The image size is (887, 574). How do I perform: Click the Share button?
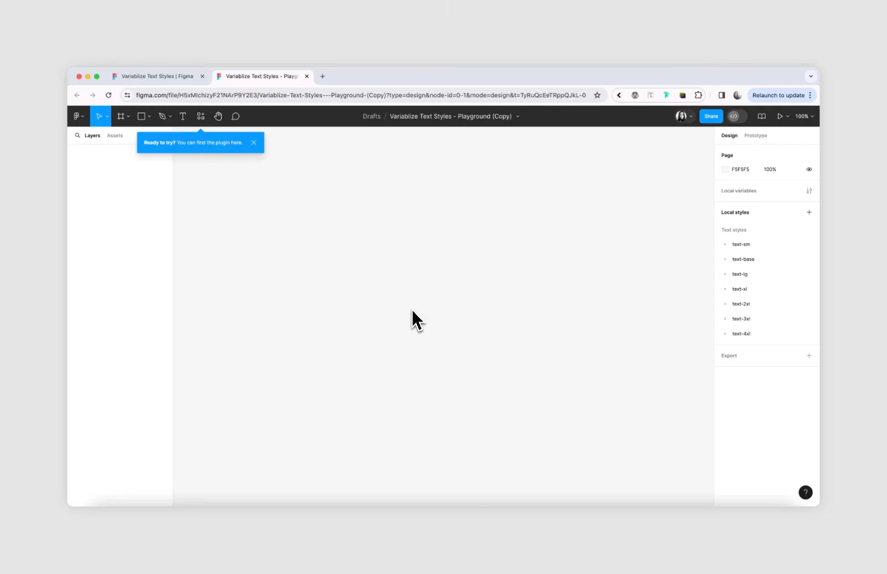(711, 116)
